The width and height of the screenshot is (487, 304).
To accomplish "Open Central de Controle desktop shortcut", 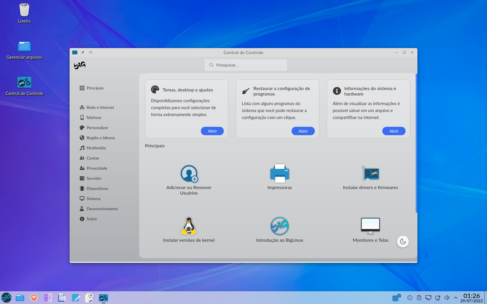I will [x=24, y=86].
